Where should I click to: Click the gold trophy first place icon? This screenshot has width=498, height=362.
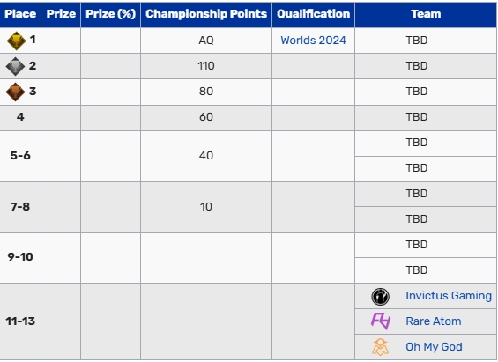[x=16, y=41]
